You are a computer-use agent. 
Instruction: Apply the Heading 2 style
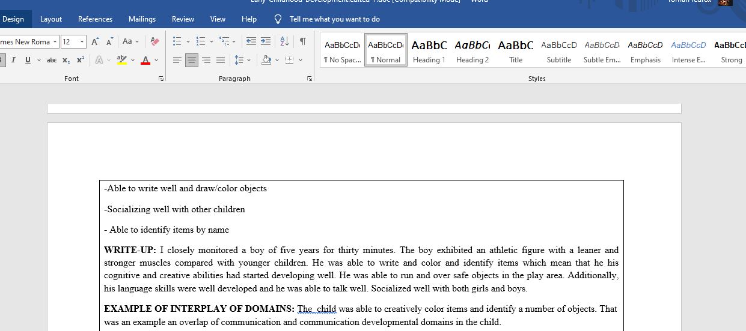pyautogui.click(x=472, y=50)
